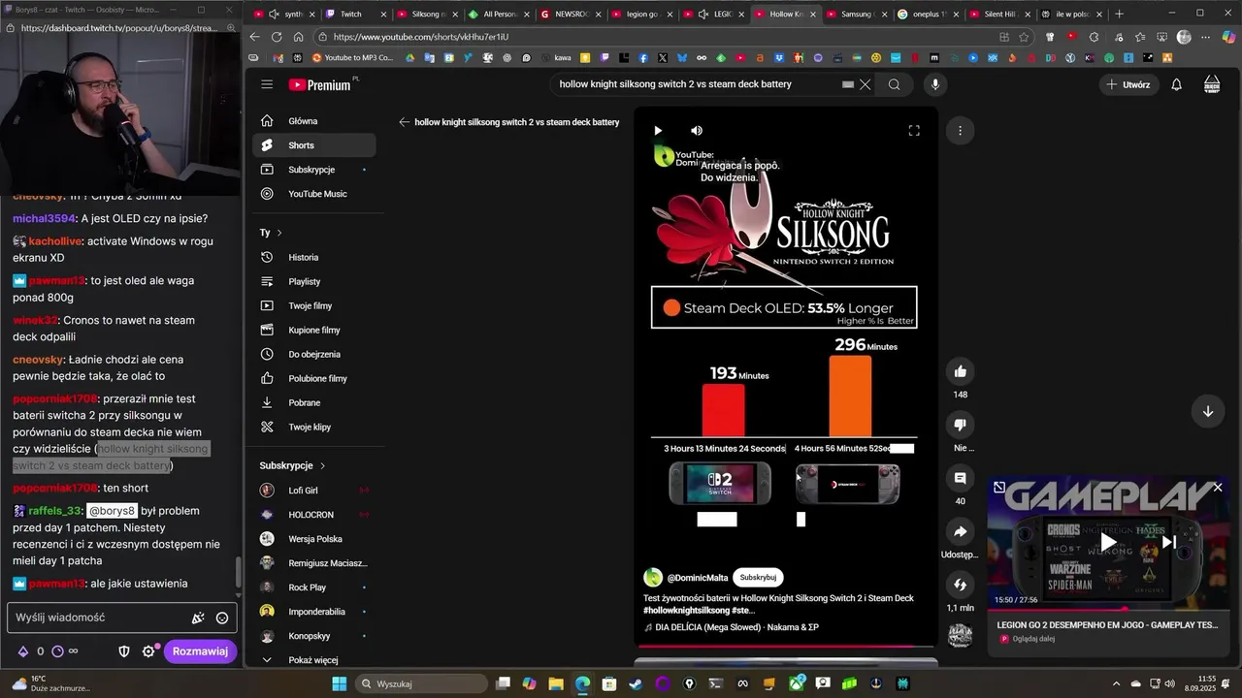Dislike the Short
This screenshot has height=698, width=1242.
960,425
